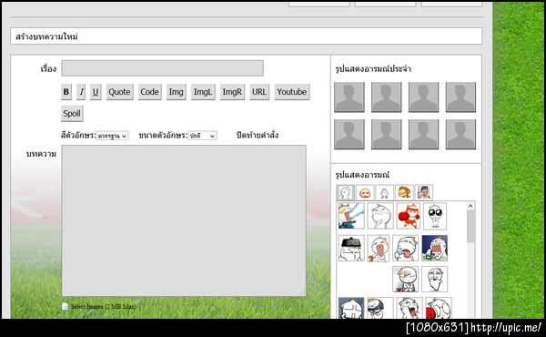Insert the long-chin face emoticon
546x337 pixels.
(435, 279)
